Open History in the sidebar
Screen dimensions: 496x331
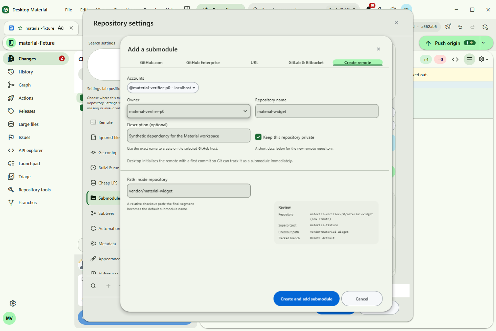tap(36, 72)
